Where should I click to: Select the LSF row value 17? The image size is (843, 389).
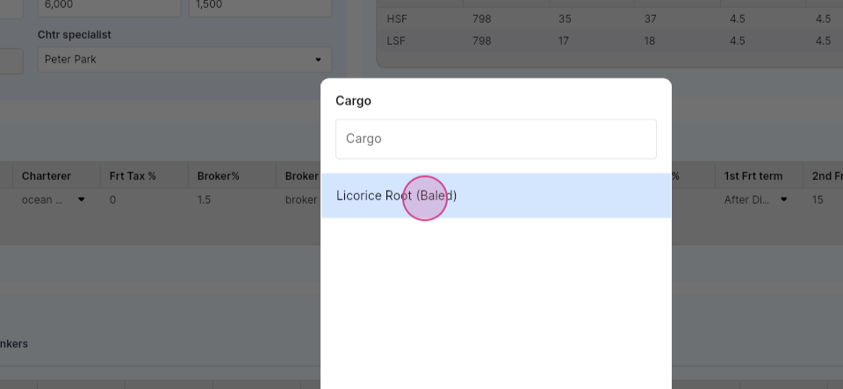[x=564, y=41]
